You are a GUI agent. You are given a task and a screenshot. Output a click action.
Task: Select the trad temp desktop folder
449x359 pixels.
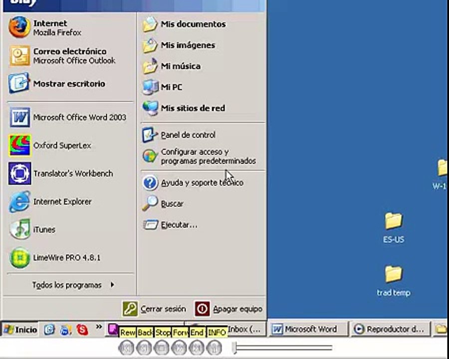coord(394,281)
